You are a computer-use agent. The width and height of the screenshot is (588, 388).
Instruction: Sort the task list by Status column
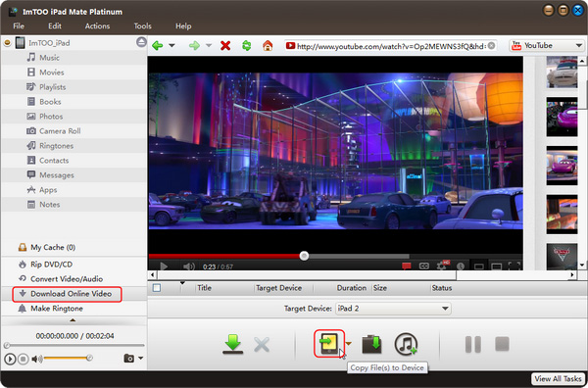point(442,288)
